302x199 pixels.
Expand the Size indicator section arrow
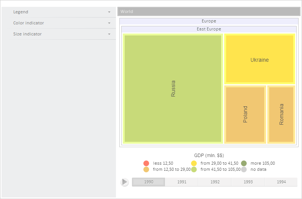[x=109, y=34]
